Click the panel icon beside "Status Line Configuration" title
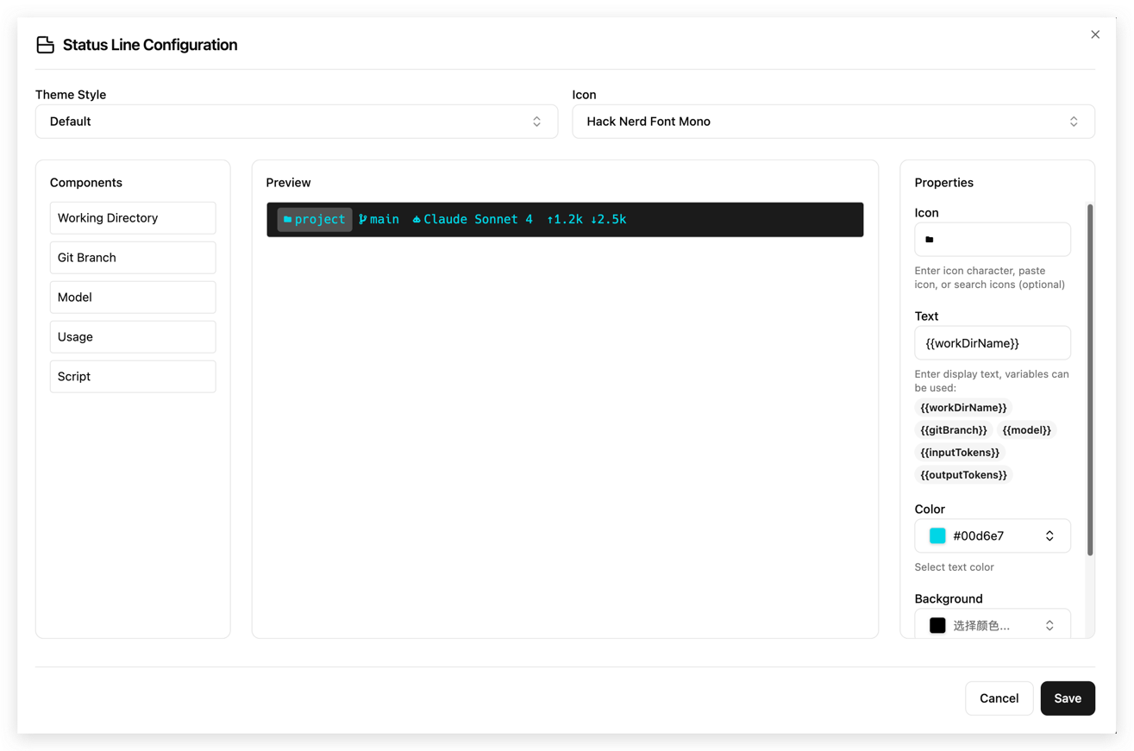 tap(45, 44)
